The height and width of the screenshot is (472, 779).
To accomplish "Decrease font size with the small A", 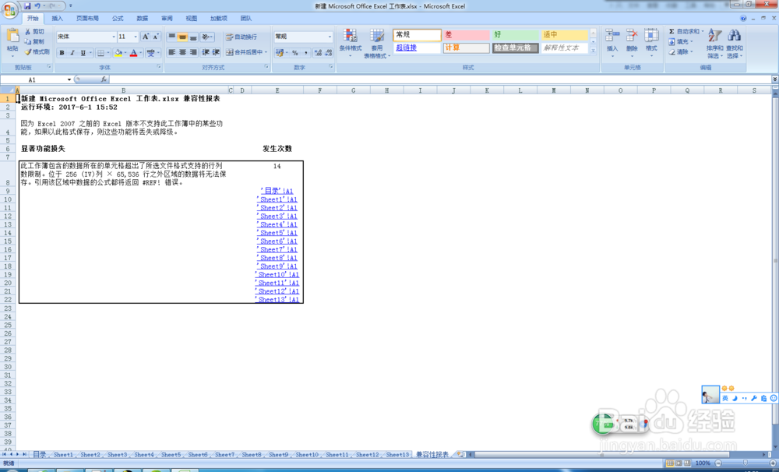I will [155, 37].
